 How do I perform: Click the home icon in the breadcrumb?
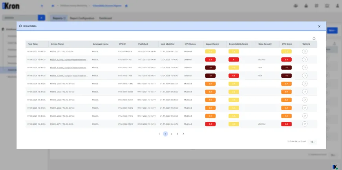pyautogui.click(x=53, y=6)
